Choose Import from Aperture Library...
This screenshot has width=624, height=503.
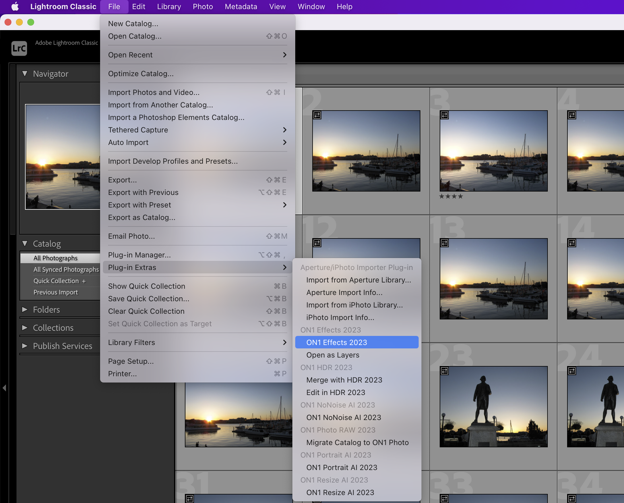click(x=357, y=280)
